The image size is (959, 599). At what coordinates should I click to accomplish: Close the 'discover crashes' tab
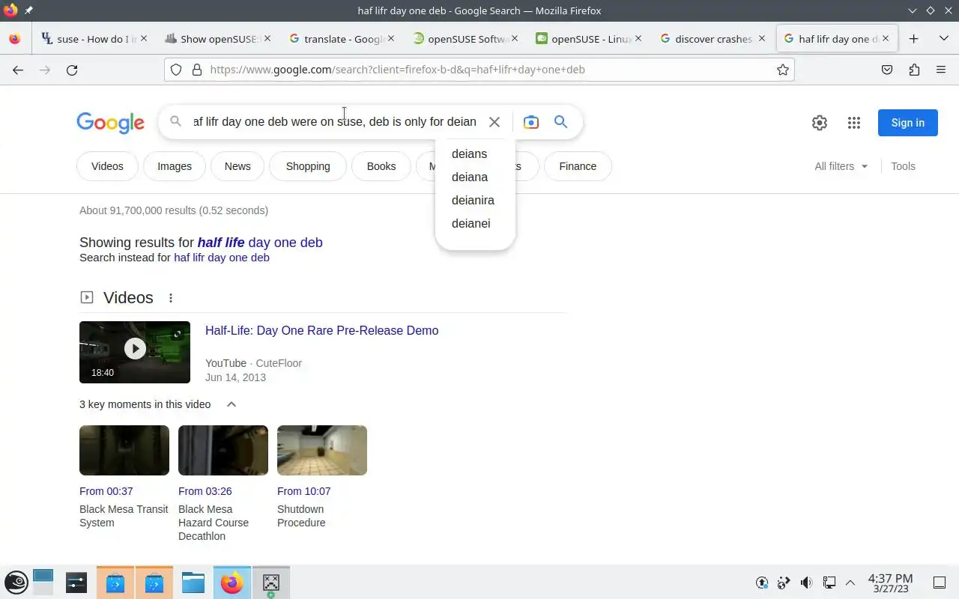coord(762,38)
